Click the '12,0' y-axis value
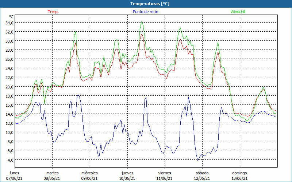The image size is (292, 182). tap(9, 123)
